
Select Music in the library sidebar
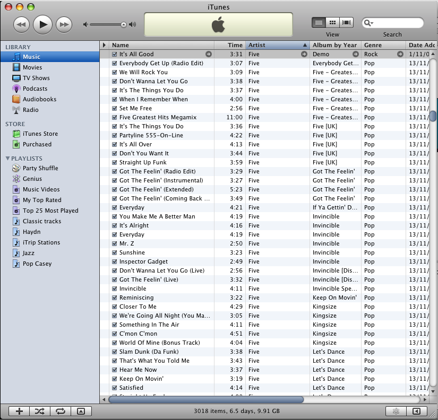pyautogui.click(x=50, y=57)
